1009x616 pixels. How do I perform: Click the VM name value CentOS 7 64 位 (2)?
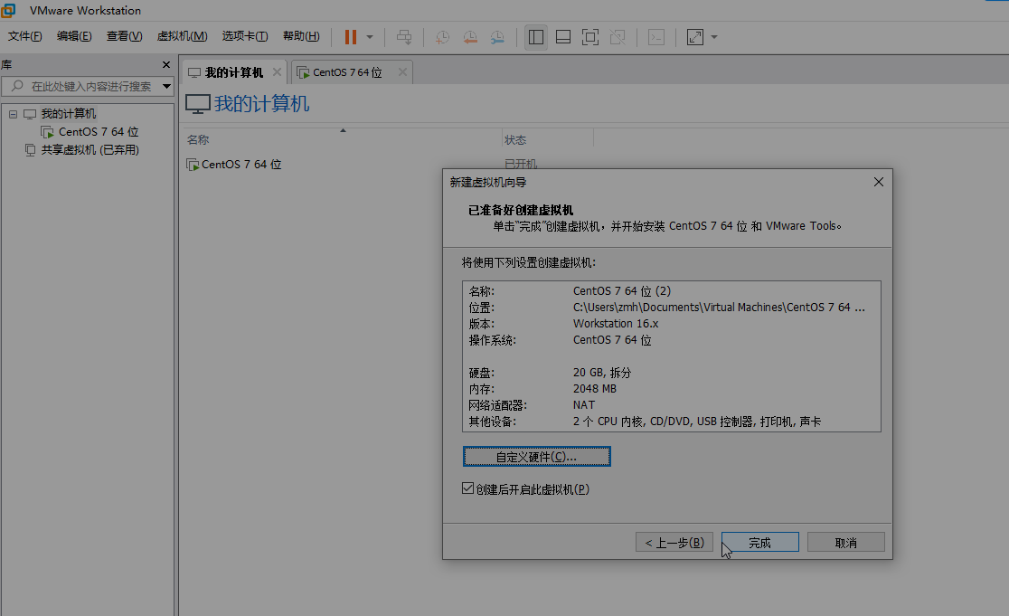click(622, 291)
